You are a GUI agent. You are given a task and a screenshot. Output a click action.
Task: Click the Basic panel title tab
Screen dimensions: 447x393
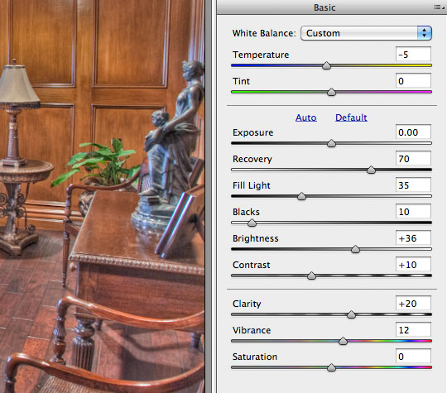[x=324, y=7]
